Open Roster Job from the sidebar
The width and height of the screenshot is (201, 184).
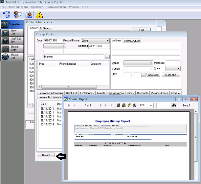[12, 57]
